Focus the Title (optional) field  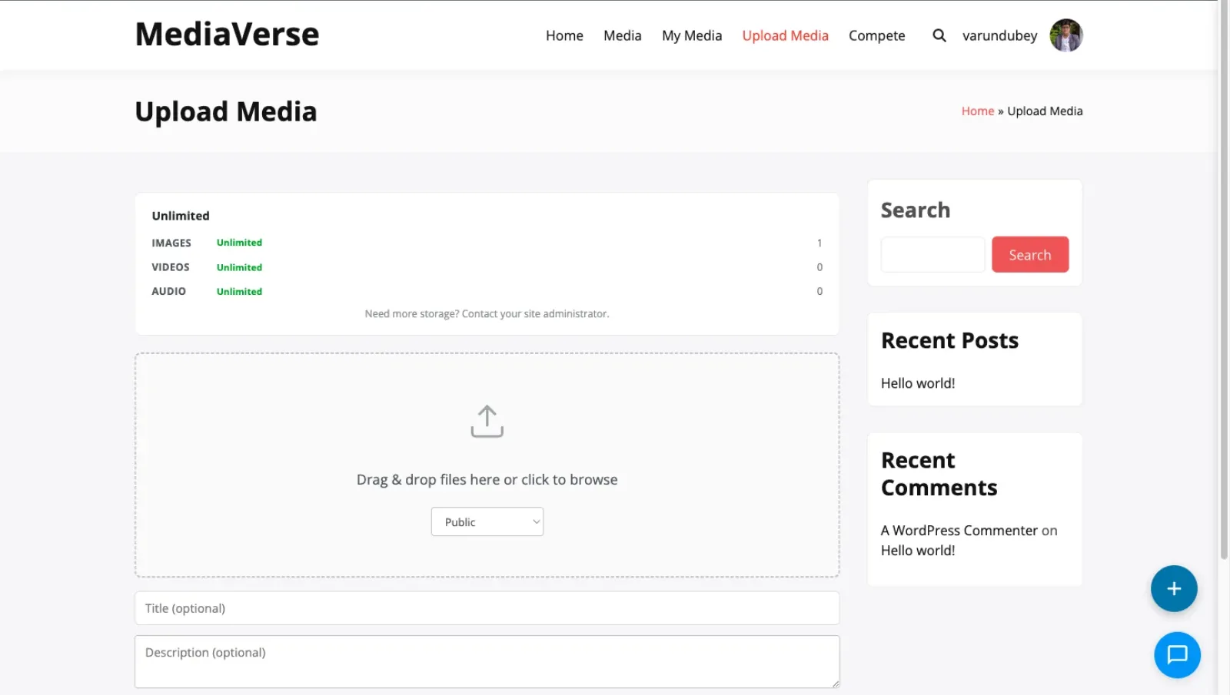point(487,608)
